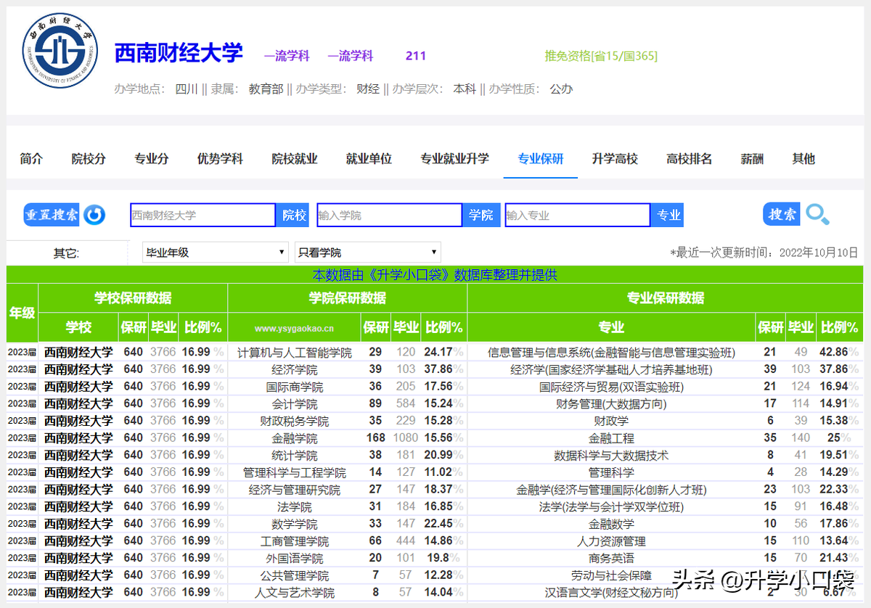Click the 法学(法学与会计学双学位班) major

pyautogui.click(x=611, y=506)
